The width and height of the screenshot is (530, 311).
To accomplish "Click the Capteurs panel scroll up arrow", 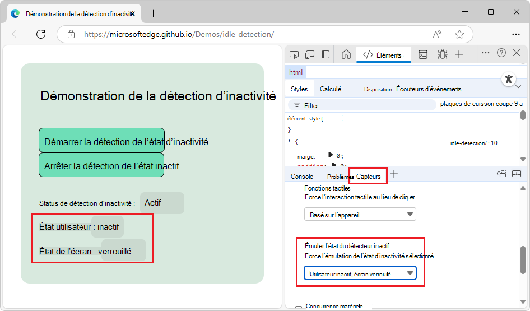I will coord(523,188).
